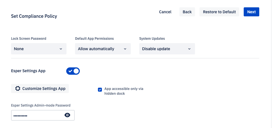Open the System Updates dropdown
This screenshot has width=272, height=128.
(x=167, y=49)
